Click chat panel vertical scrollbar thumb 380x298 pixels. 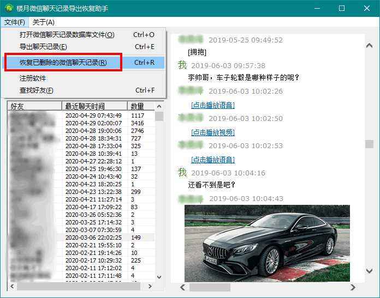[369, 144]
